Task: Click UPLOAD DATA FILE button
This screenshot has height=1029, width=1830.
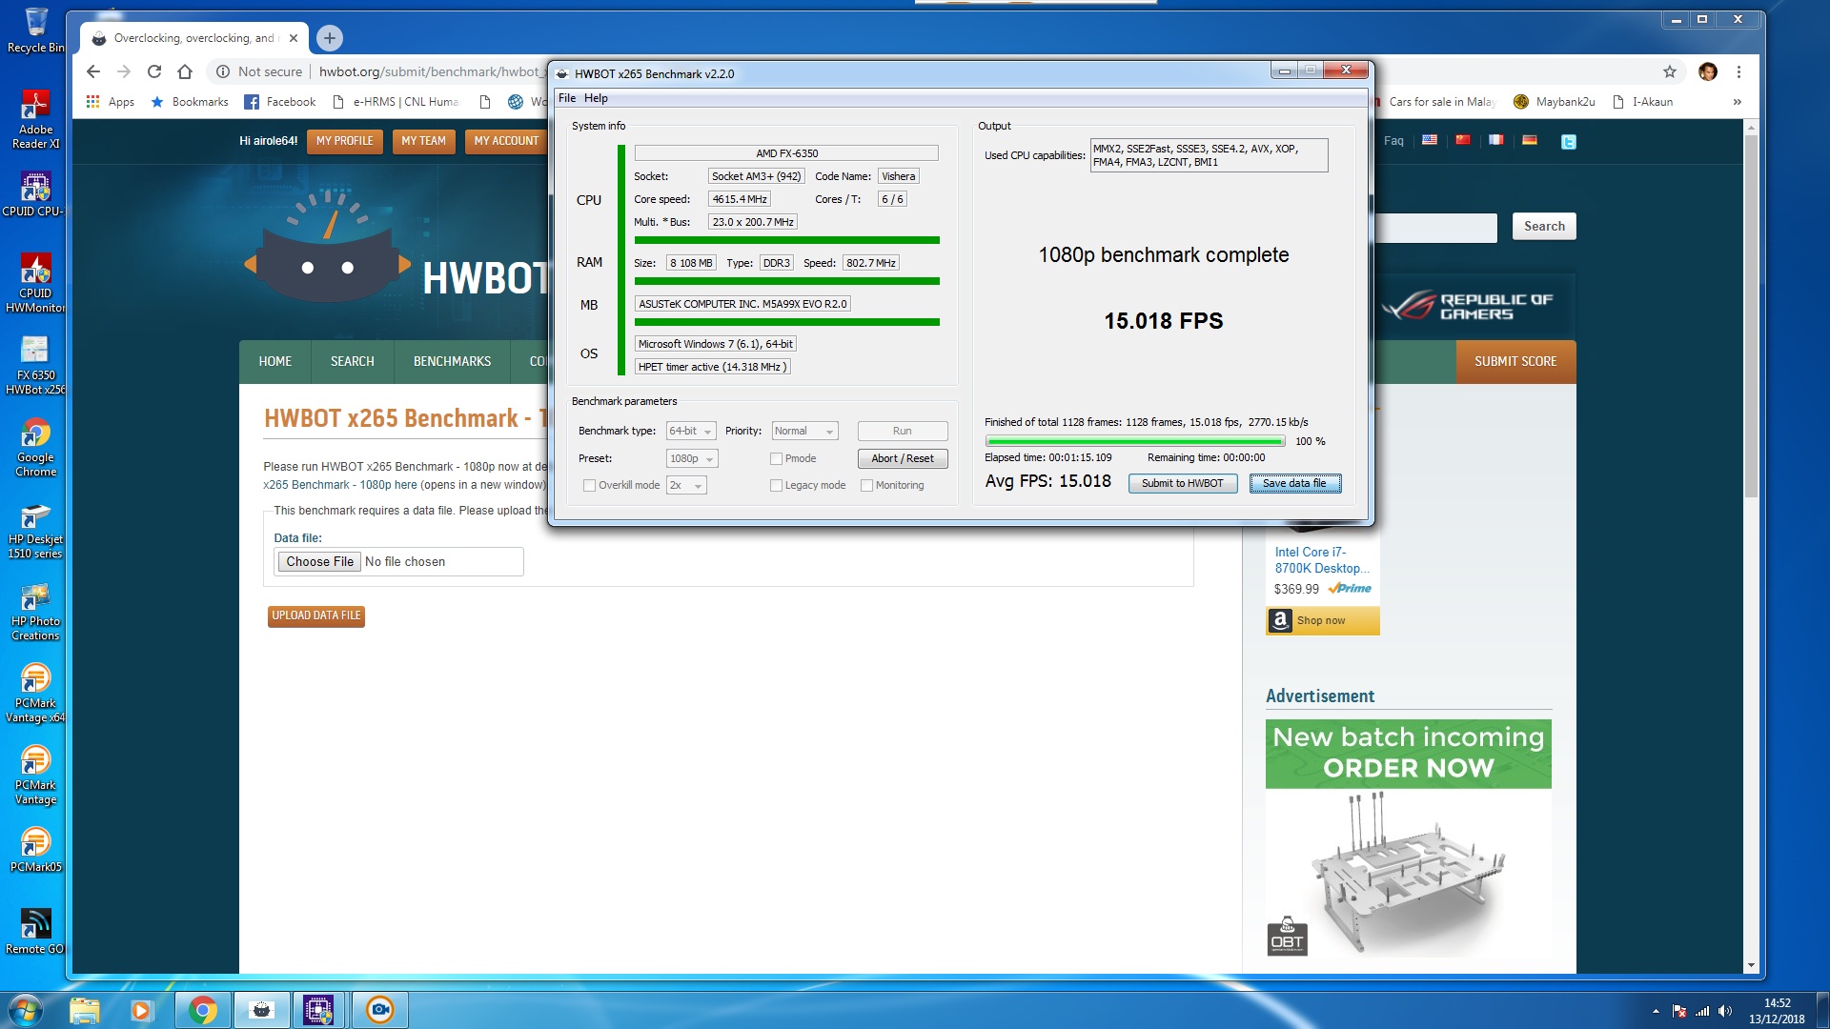Action: pos(316,616)
